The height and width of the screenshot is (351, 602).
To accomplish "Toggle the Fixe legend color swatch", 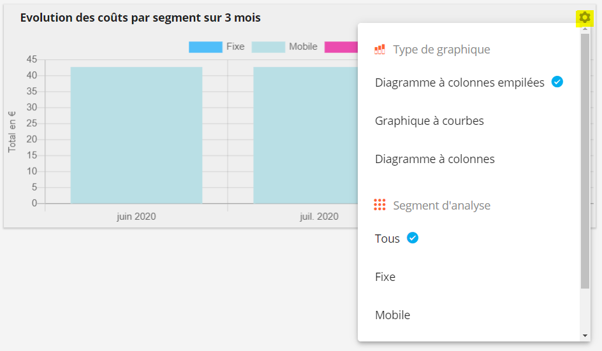I will point(205,47).
